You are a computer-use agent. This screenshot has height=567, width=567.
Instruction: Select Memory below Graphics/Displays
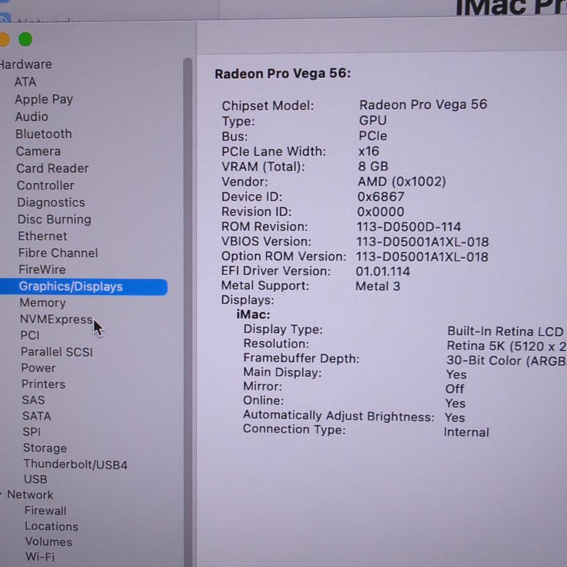(x=43, y=303)
